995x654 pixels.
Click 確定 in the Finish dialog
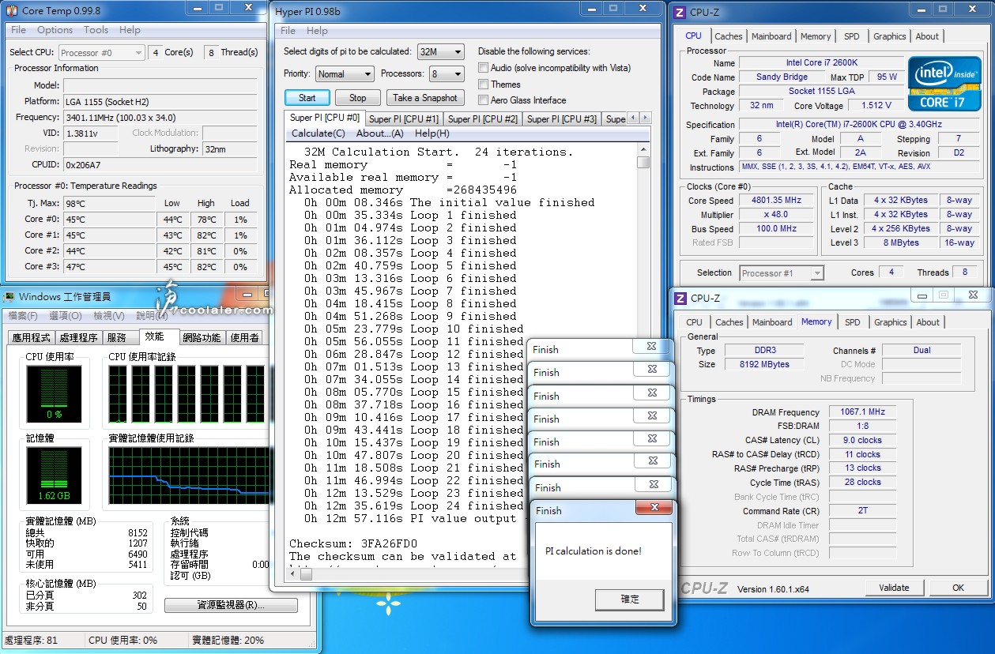point(630,599)
